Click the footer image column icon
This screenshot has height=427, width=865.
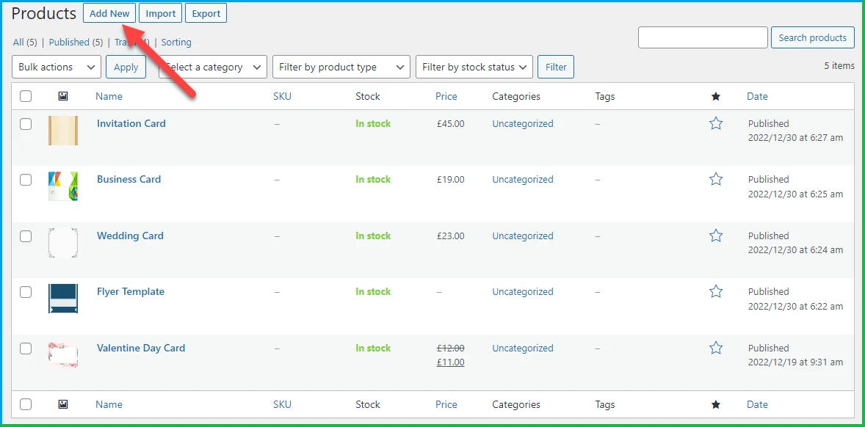pos(63,404)
